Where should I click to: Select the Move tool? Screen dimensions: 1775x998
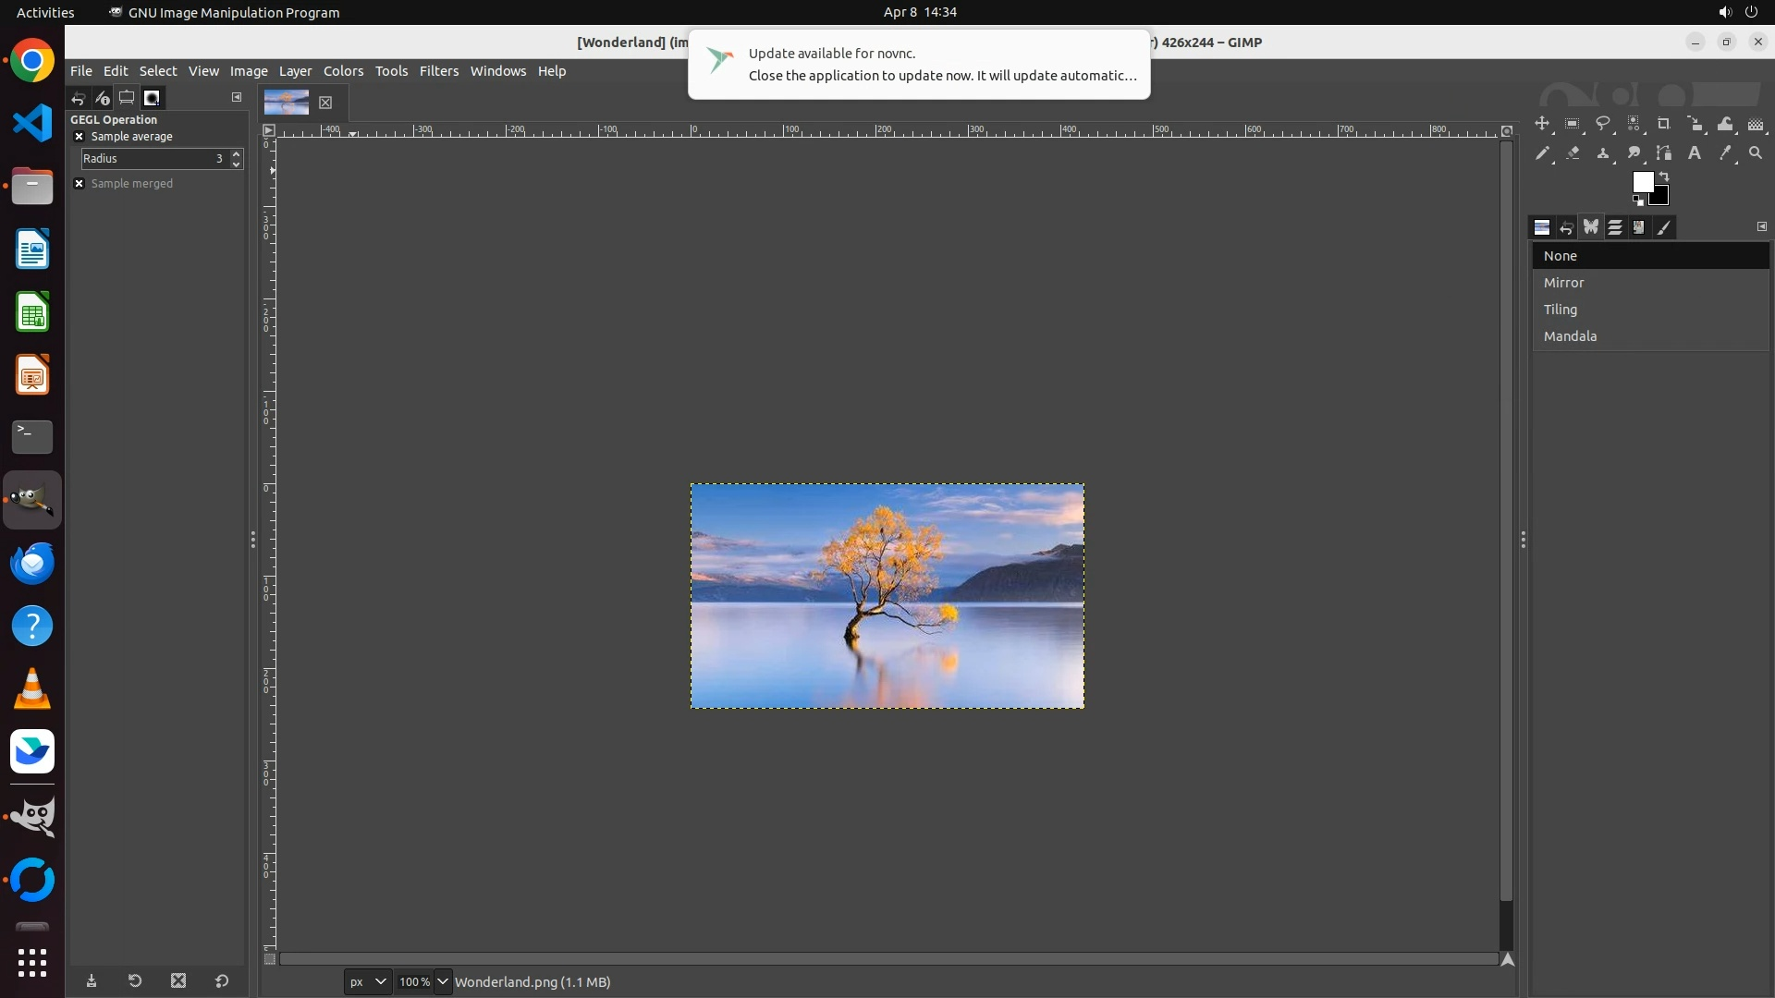tap(1542, 124)
